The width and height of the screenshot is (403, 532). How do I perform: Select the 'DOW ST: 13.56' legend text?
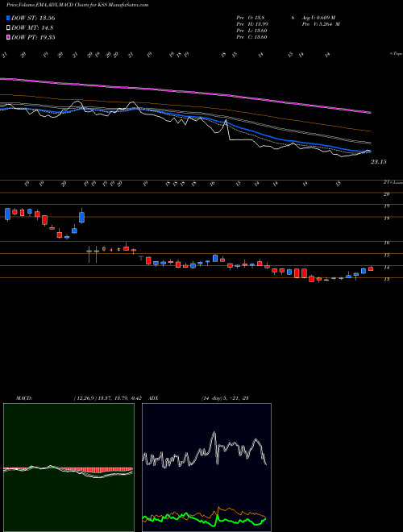(33, 18)
